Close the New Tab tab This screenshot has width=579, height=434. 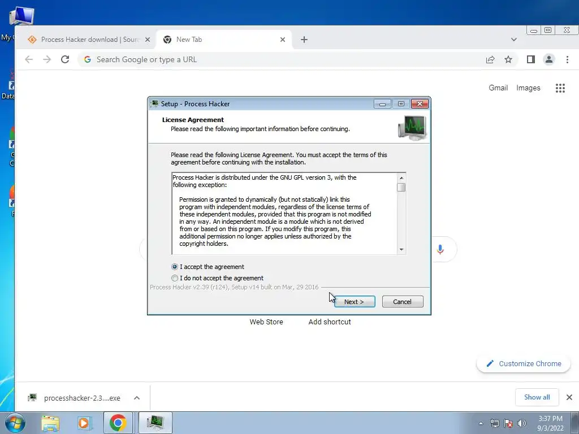click(x=283, y=40)
